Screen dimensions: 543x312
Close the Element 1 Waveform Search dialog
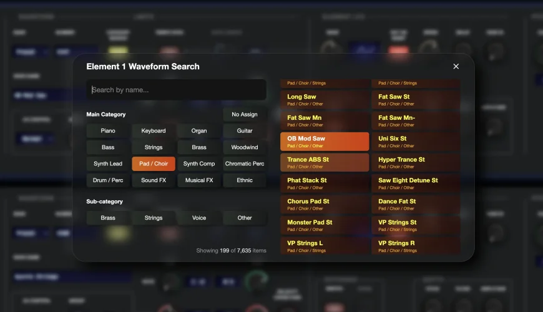pyautogui.click(x=456, y=66)
